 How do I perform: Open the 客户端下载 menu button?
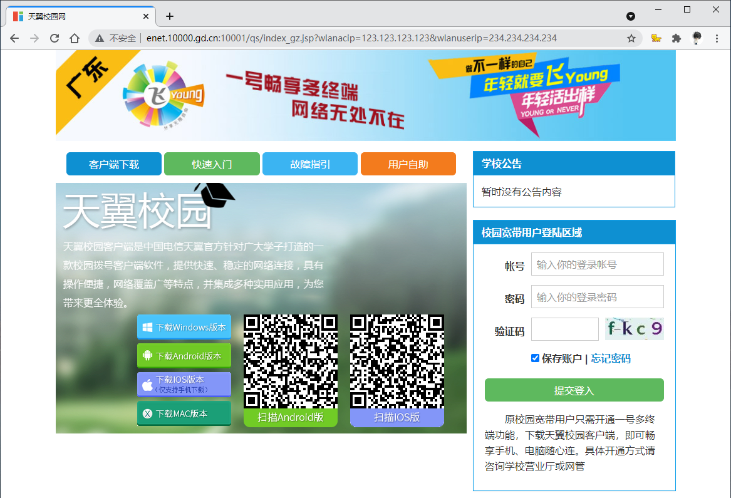[x=114, y=164]
